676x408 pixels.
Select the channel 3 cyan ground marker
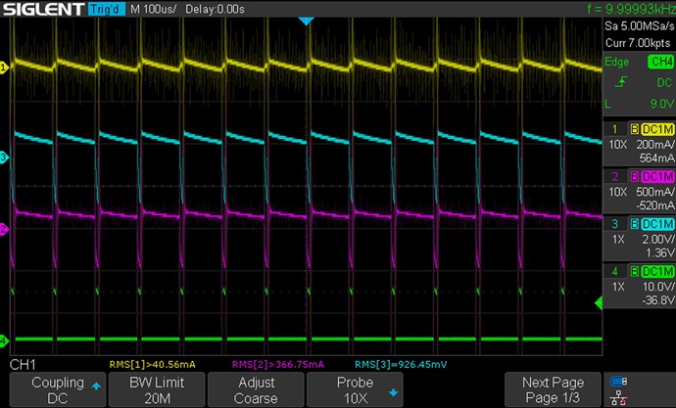click(4, 158)
